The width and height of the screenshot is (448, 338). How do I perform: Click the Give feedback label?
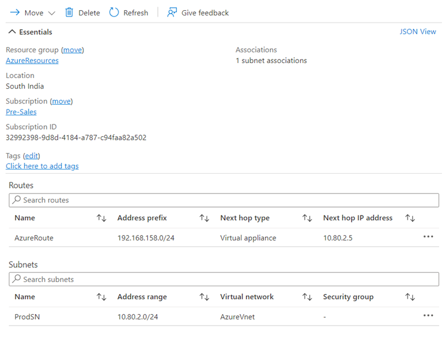click(205, 13)
